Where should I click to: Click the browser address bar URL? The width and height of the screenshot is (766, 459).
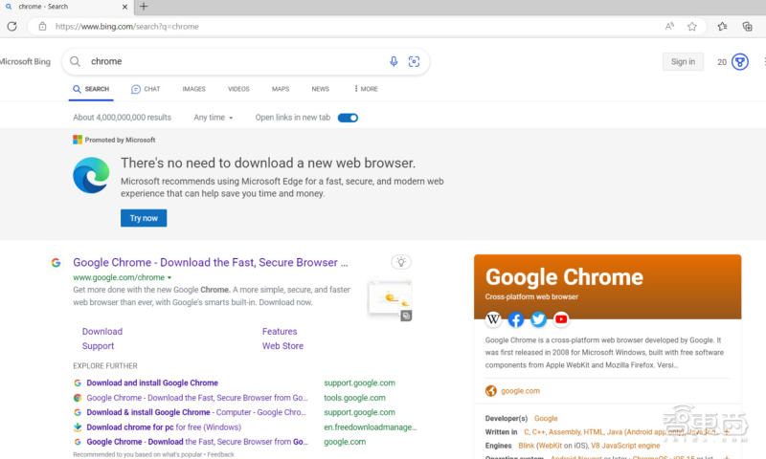pos(126,27)
